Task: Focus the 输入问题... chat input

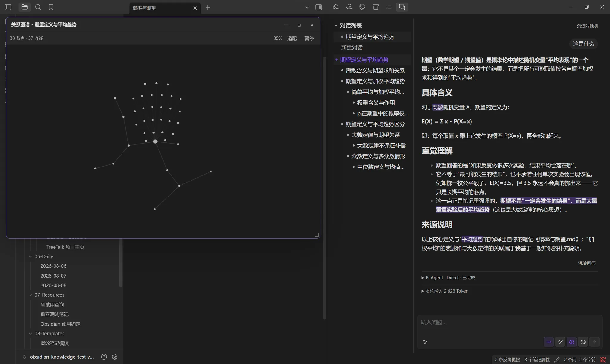Action: click(509, 323)
